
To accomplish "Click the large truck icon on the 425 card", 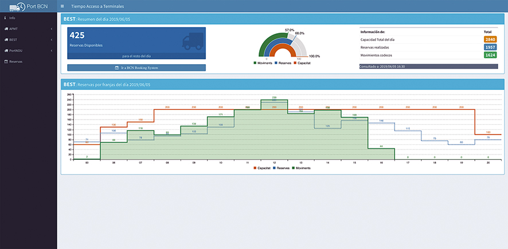I will tap(193, 41).
